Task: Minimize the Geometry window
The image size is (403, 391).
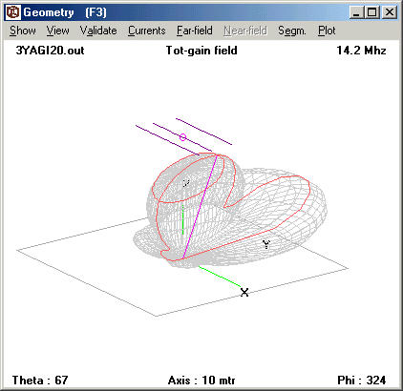Action: tap(356, 12)
